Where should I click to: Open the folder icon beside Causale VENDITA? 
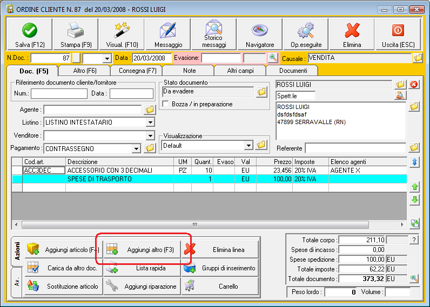[418, 58]
